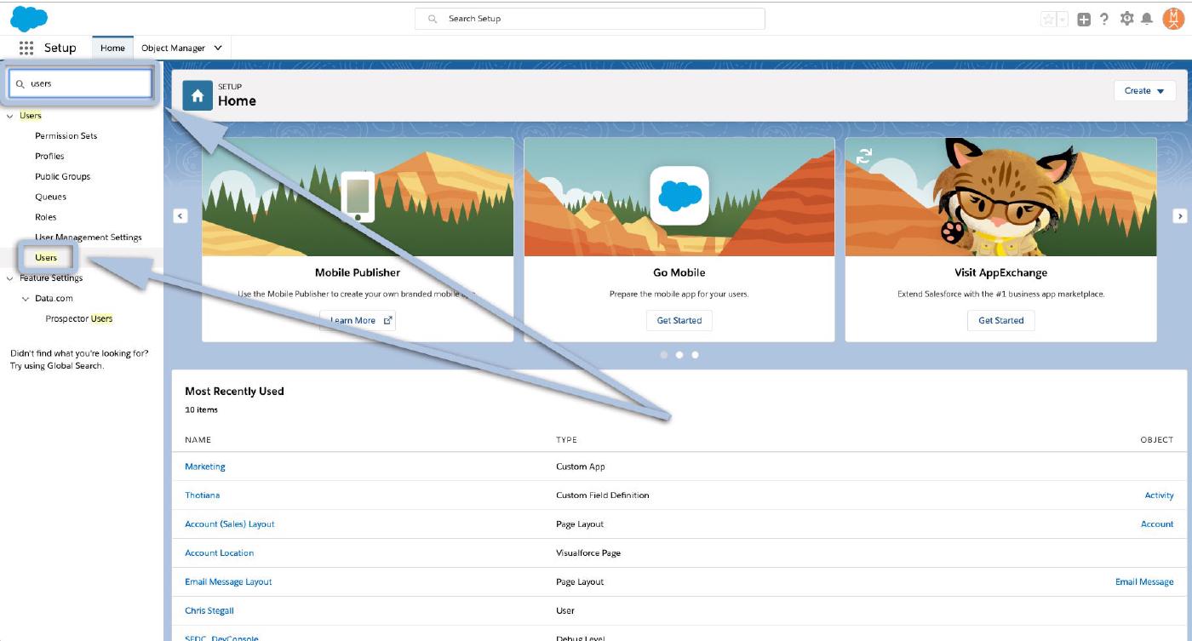The height and width of the screenshot is (641, 1192).
Task: Click the Search Setup field
Action: 589,19
